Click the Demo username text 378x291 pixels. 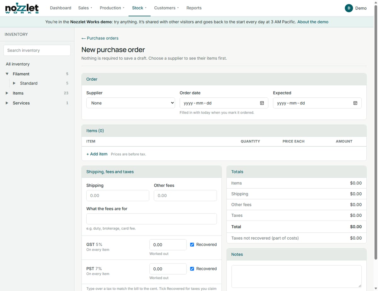[x=361, y=8]
